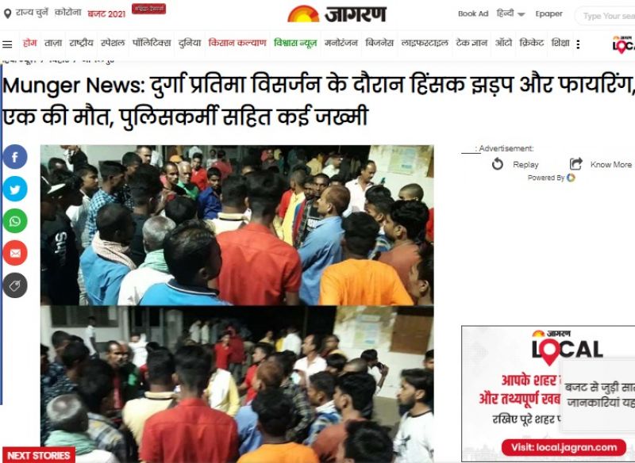Screen dimensions: 635x463
Task: Click the Jagran logo at top
Action: [x=337, y=14]
